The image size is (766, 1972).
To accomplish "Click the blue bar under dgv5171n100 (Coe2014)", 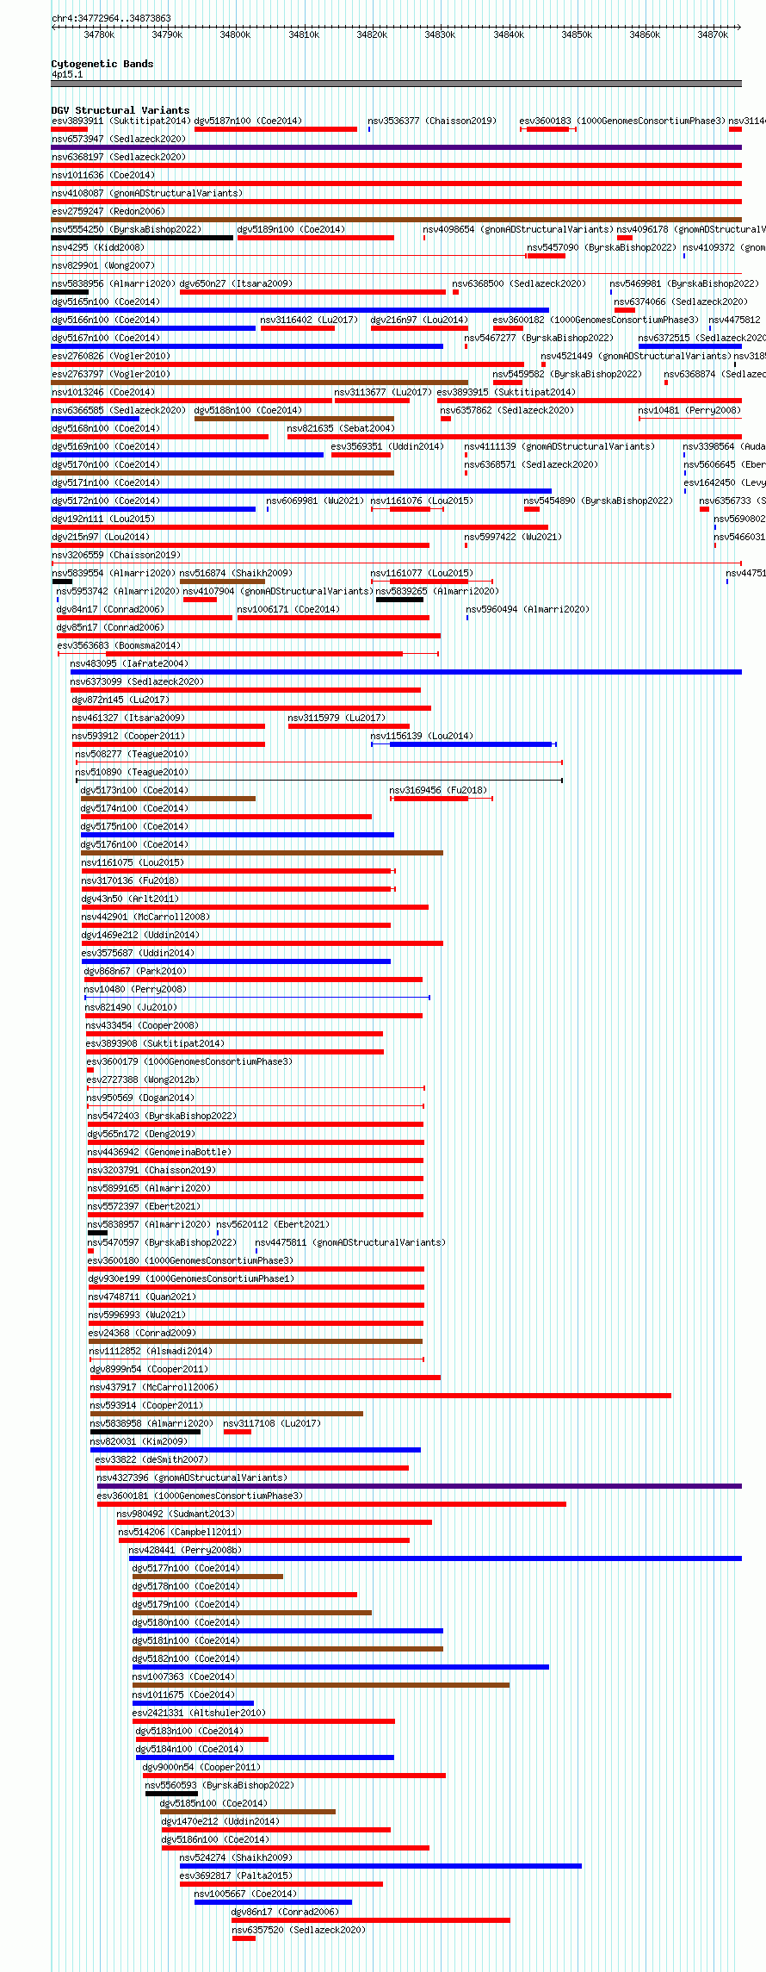I will point(301,491).
